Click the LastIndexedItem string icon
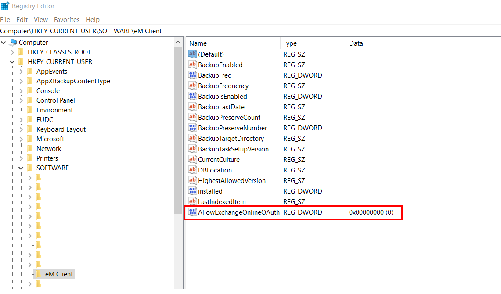Screen dimensions: 501x294 (192, 201)
